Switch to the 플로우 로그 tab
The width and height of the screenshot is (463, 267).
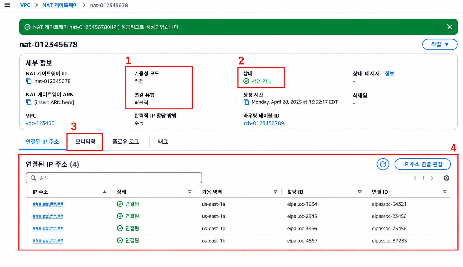pos(126,142)
